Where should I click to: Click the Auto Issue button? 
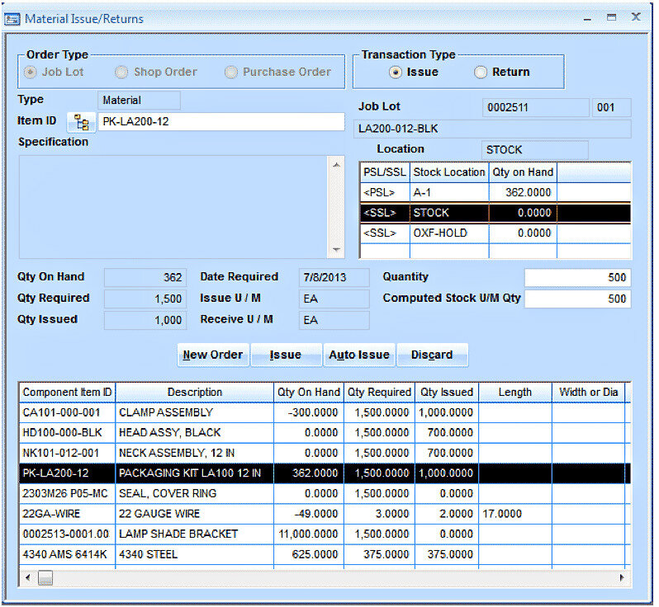358,355
